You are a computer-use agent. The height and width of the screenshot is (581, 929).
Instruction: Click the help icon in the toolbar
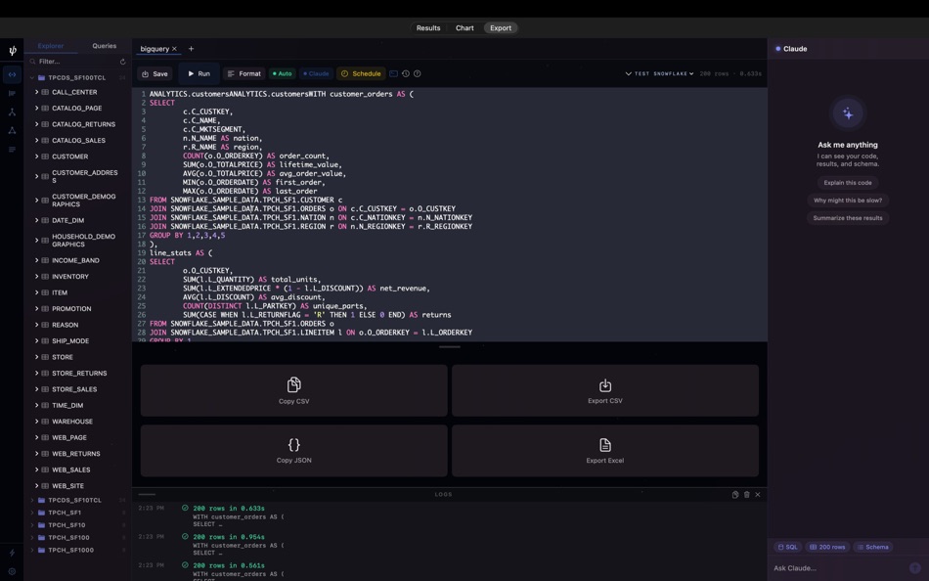pyautogui.click(x=418, y=73)
